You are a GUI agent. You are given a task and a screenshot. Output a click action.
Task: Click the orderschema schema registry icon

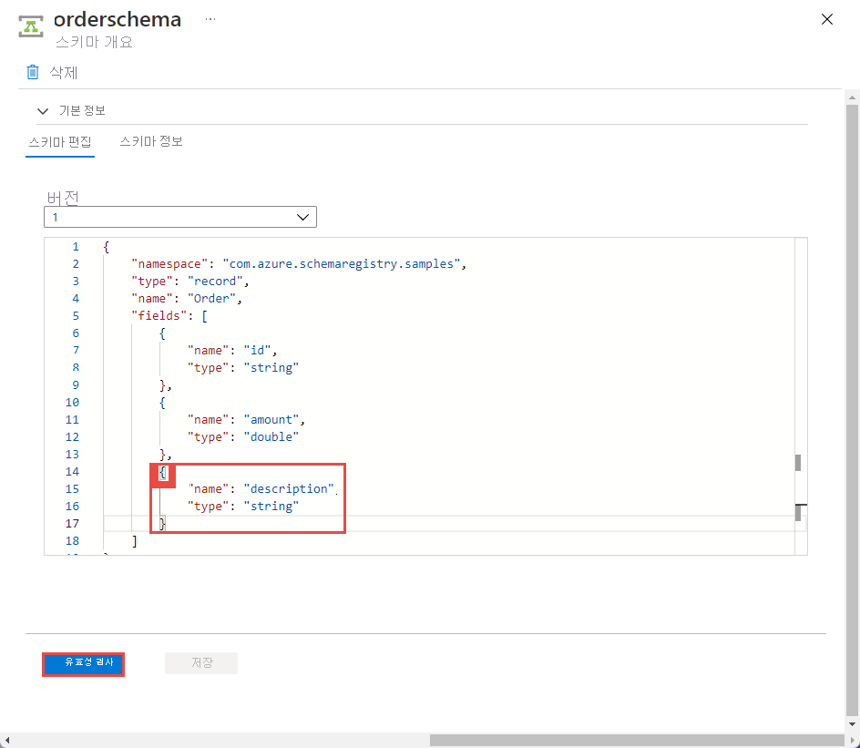pyautogui.click(x=31, y=26)
